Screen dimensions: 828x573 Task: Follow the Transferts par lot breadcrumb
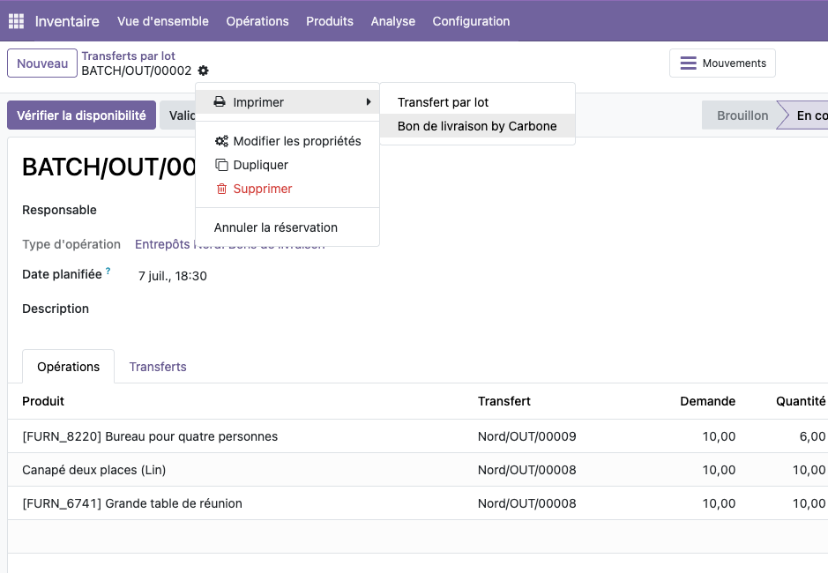coord(129,56)
